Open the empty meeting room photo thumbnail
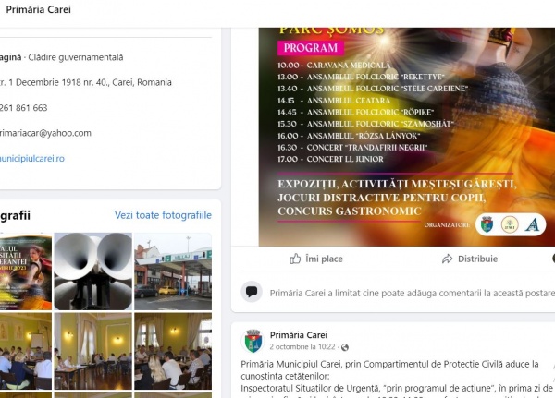This screenshot has width=555, height=398. 93,351
